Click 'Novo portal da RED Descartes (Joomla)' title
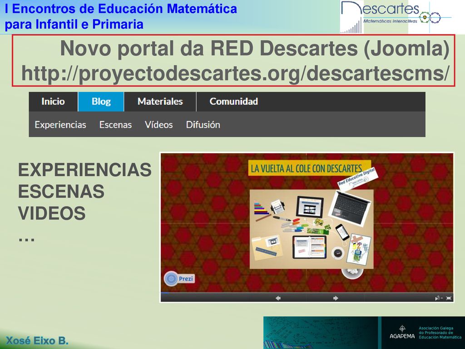 255,48
